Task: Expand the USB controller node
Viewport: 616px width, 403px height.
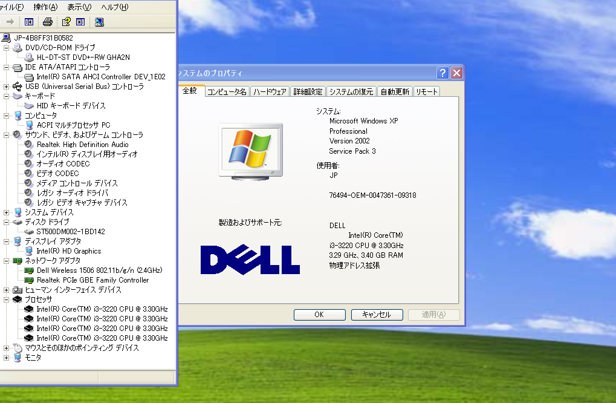Action: point(6,87)
